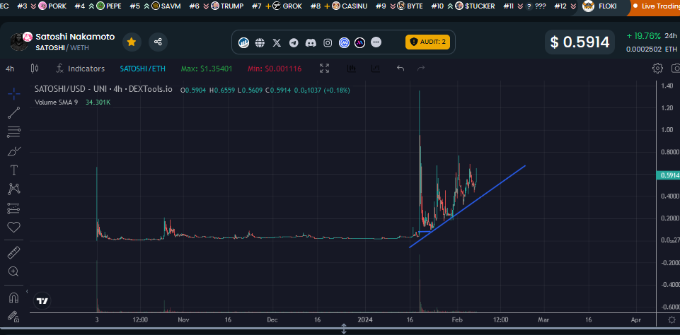Open hot pair #8 CASINU
This screenshot has height=335, width=680.
339,6
